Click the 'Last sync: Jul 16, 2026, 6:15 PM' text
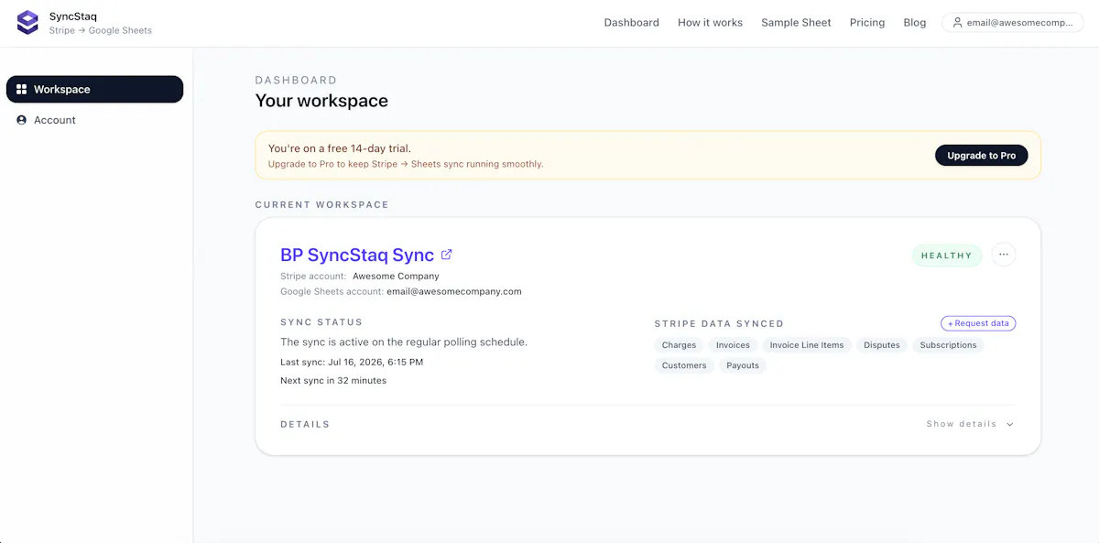 tap(352, 362)
